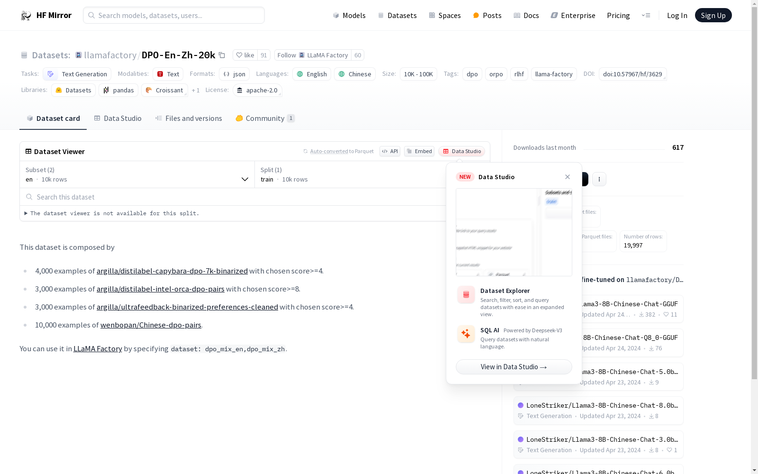Click the llamafactory owner link
This screenshot has width=758, height=474.
pyautogui.click(x=110, y=55)
